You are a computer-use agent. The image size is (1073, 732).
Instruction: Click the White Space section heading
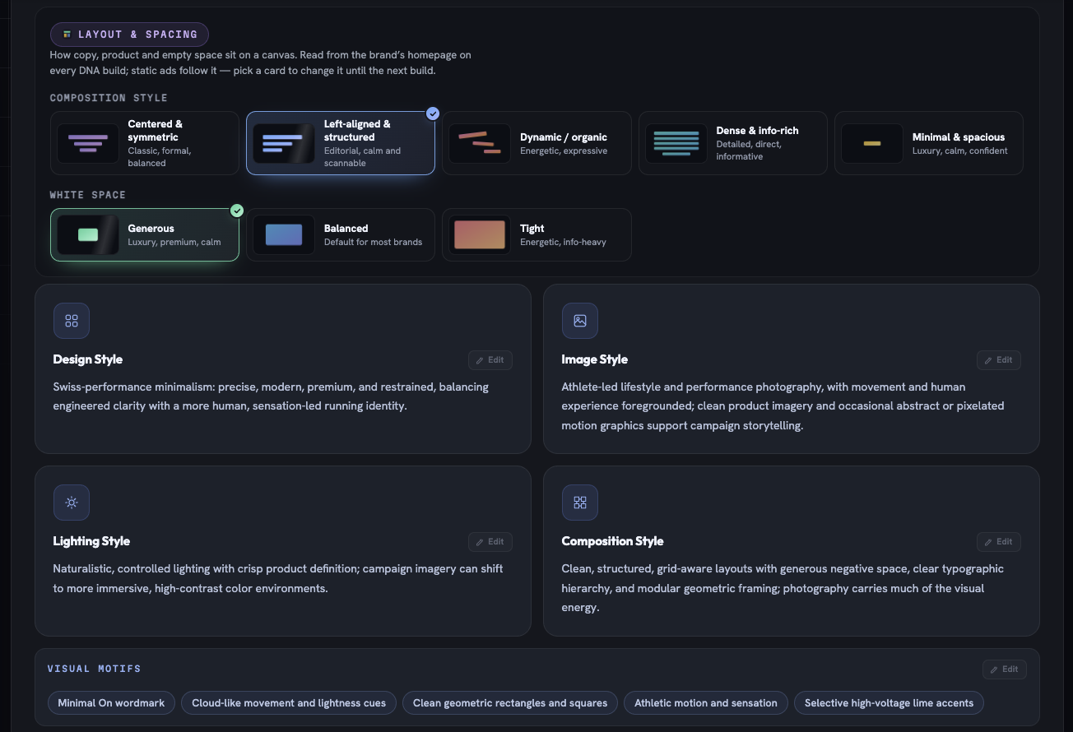[88, 195]
